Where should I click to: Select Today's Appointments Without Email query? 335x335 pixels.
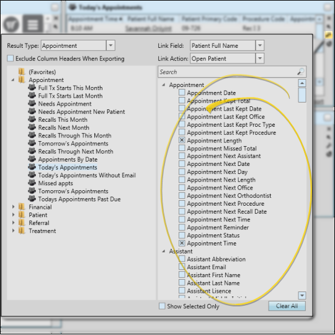(x=87, y=175)
